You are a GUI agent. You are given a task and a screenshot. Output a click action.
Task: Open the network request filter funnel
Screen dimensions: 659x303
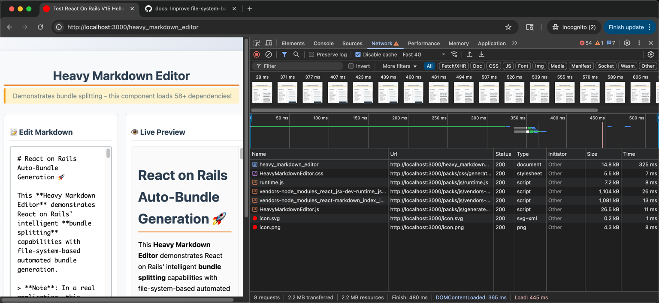[x=284, y=54]
